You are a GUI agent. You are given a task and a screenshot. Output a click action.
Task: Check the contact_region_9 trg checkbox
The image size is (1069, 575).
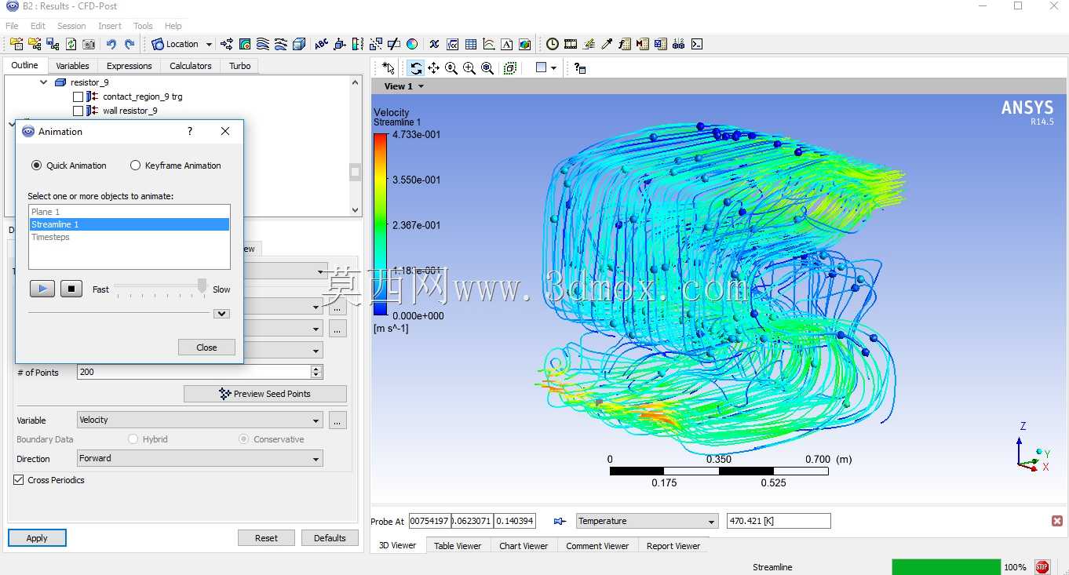pyautogui.click(x=78, y=96)
